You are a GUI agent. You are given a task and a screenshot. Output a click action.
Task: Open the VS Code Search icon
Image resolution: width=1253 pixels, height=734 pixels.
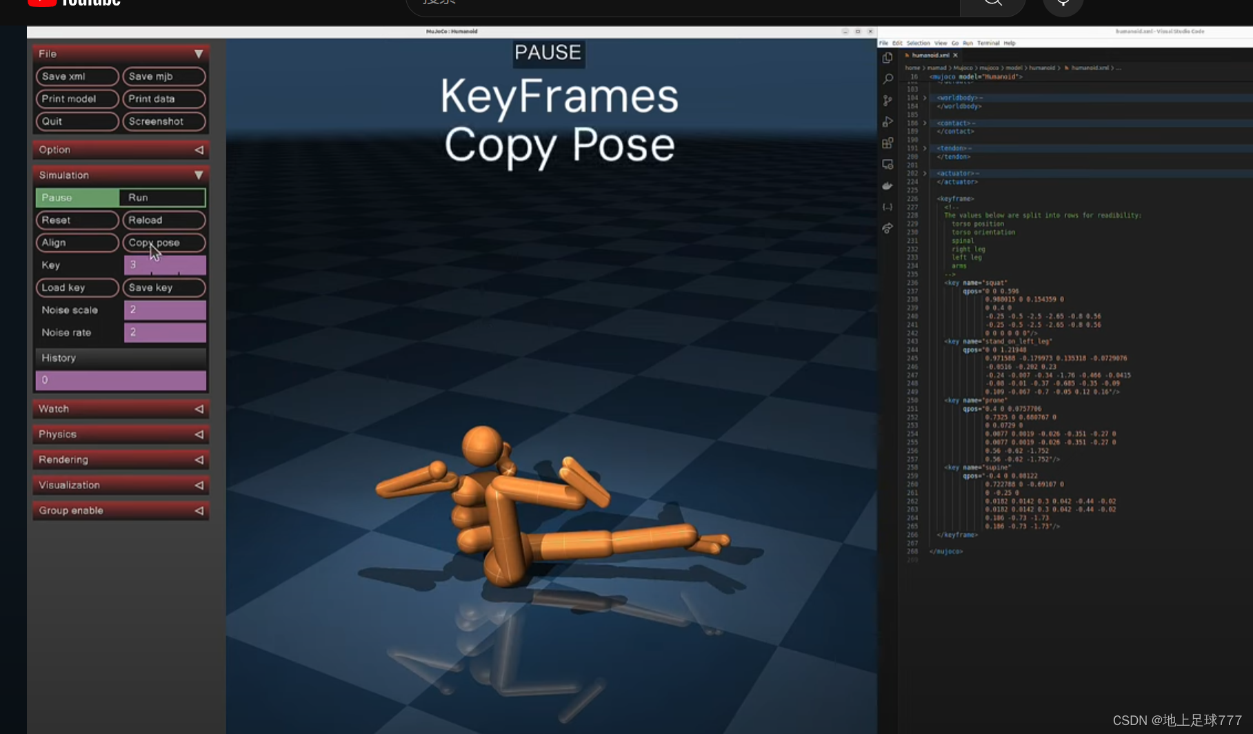888,79
